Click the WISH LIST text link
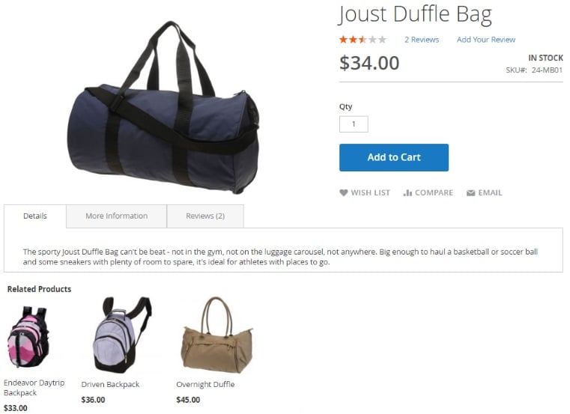 pyautogui.click(x=370, y=193)
